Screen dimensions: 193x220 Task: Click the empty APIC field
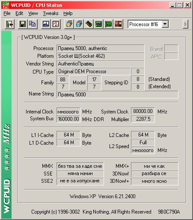[171, 56]
